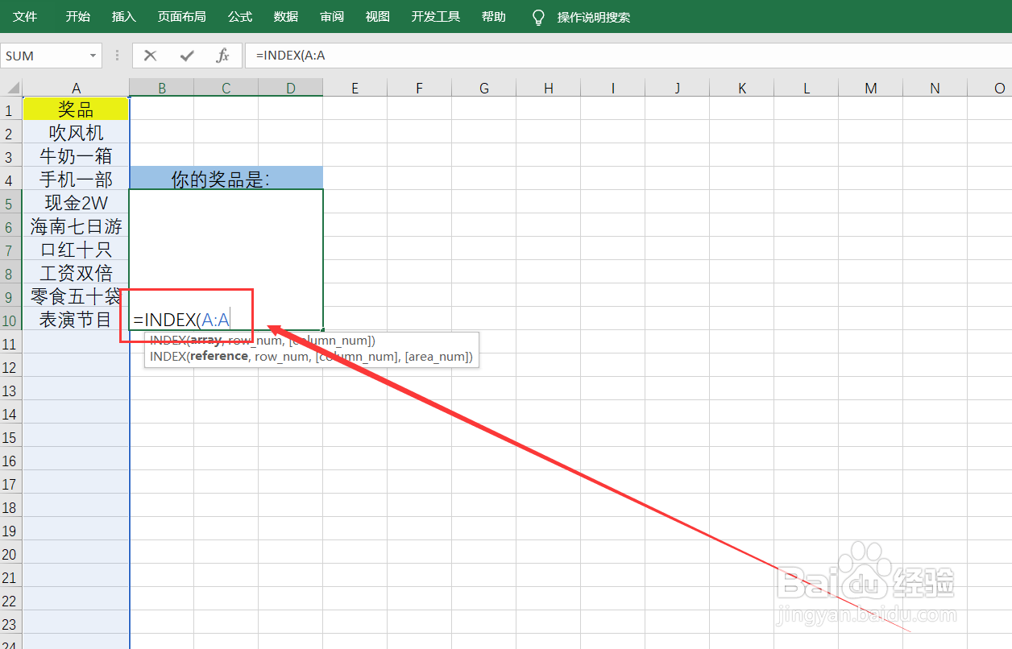Click the cell containing 手机一部
The width and height of the screenshot is (1012, 649).
click(x=76, y=179)
